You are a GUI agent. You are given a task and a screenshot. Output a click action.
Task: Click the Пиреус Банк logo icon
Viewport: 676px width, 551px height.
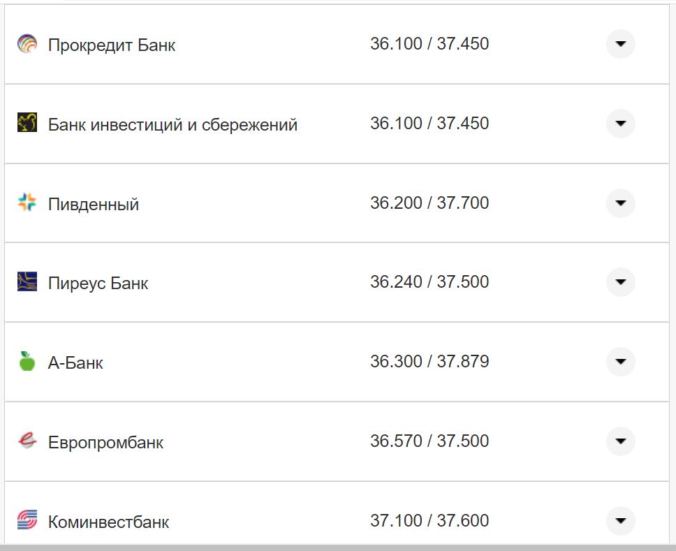(x=26, y=282)
